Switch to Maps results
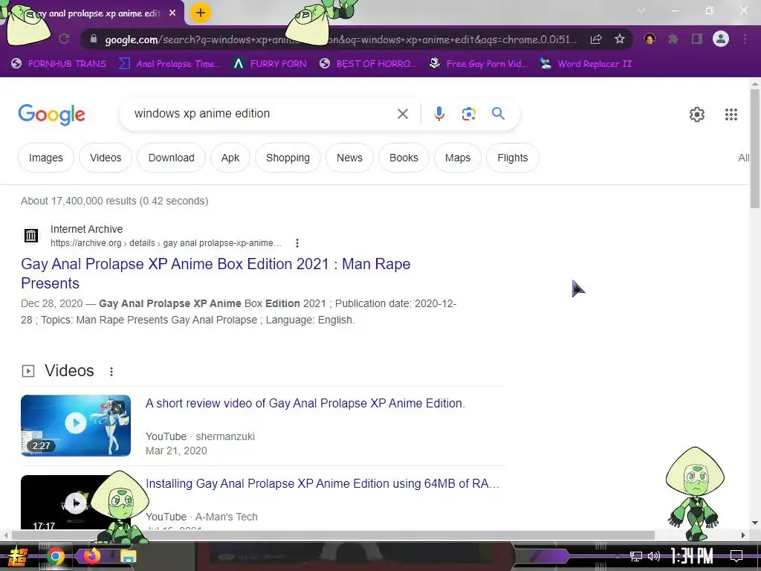761x571 pixels. [x=458, y=158]
